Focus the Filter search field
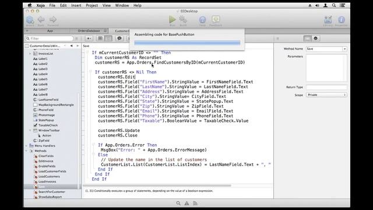 pyautogui.click(x=50, y=38)
